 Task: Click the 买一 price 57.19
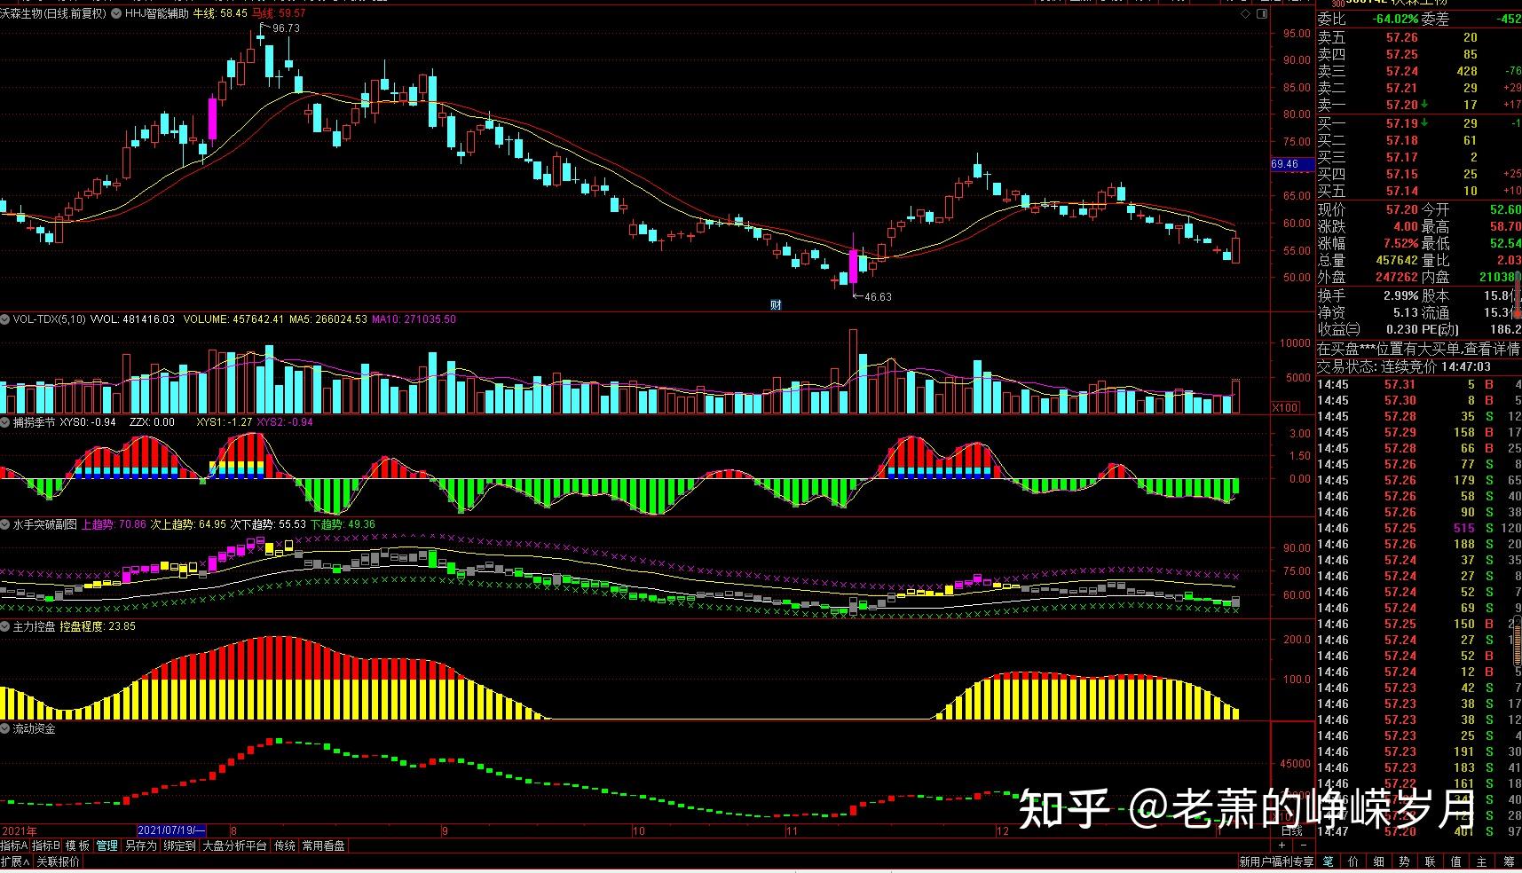tap(1402, 123)
